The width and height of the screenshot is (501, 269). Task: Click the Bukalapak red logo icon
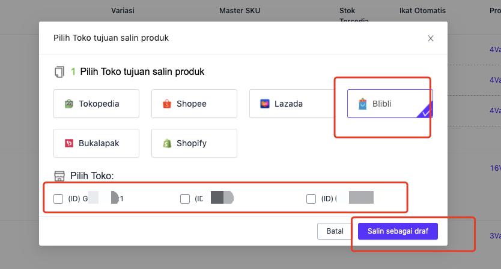tap(69, 143)
